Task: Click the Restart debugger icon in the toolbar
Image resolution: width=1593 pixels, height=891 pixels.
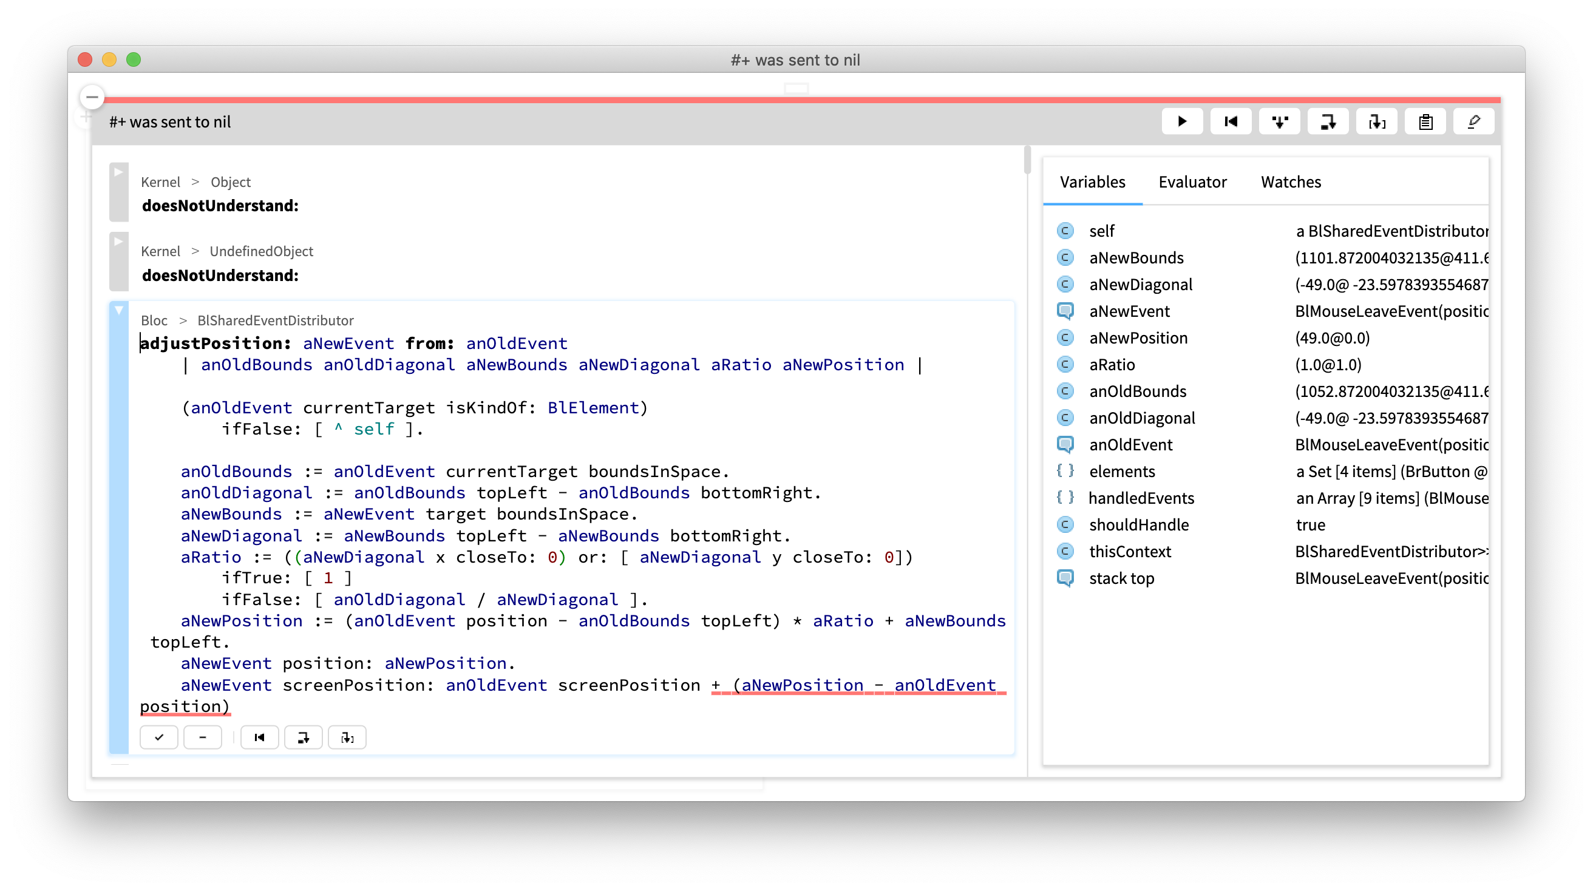Action: 1231,121
